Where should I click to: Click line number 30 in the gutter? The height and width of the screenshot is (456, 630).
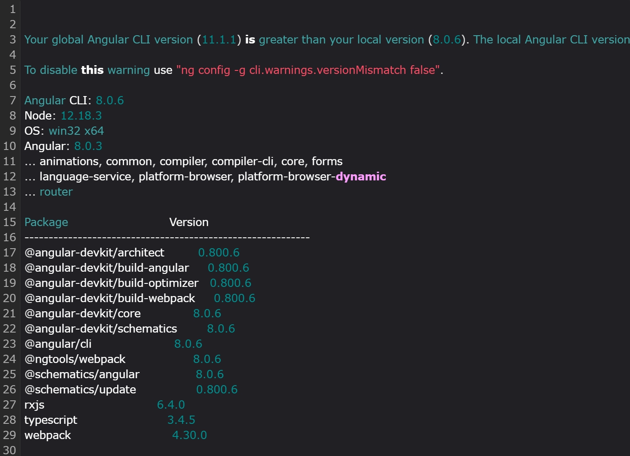10,450
